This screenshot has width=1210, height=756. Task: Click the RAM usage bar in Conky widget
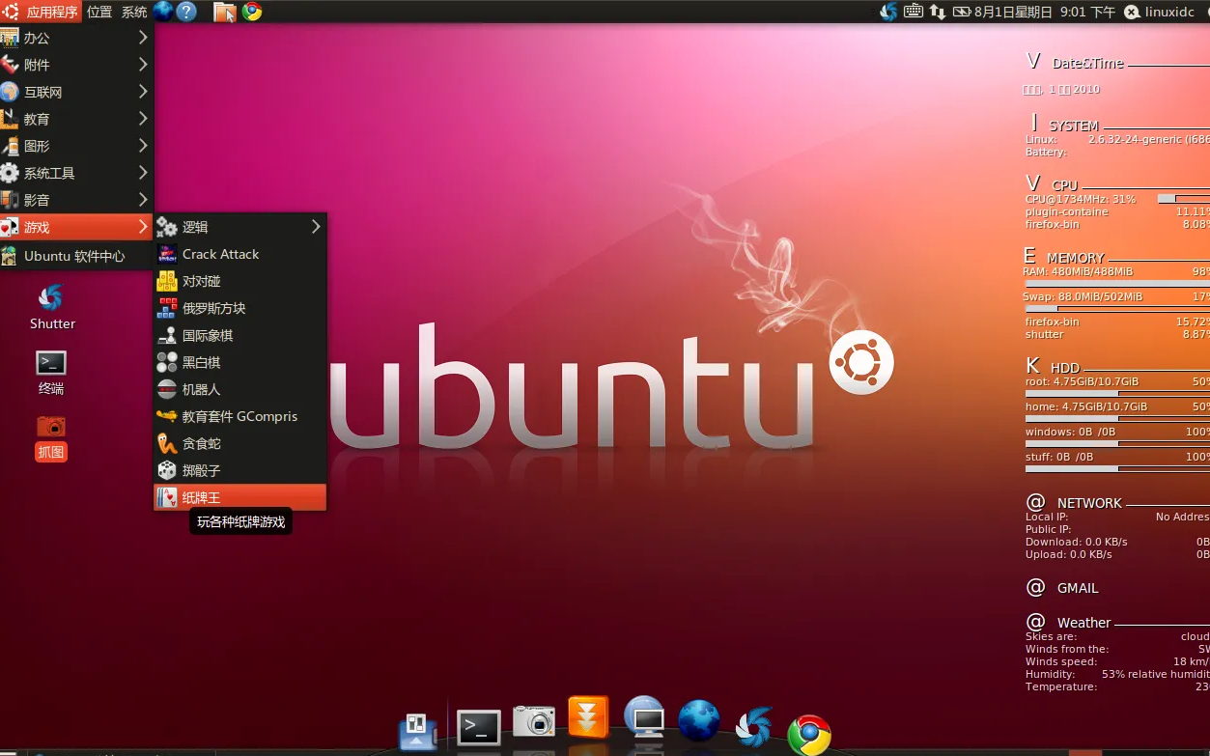coord(1116,284)
